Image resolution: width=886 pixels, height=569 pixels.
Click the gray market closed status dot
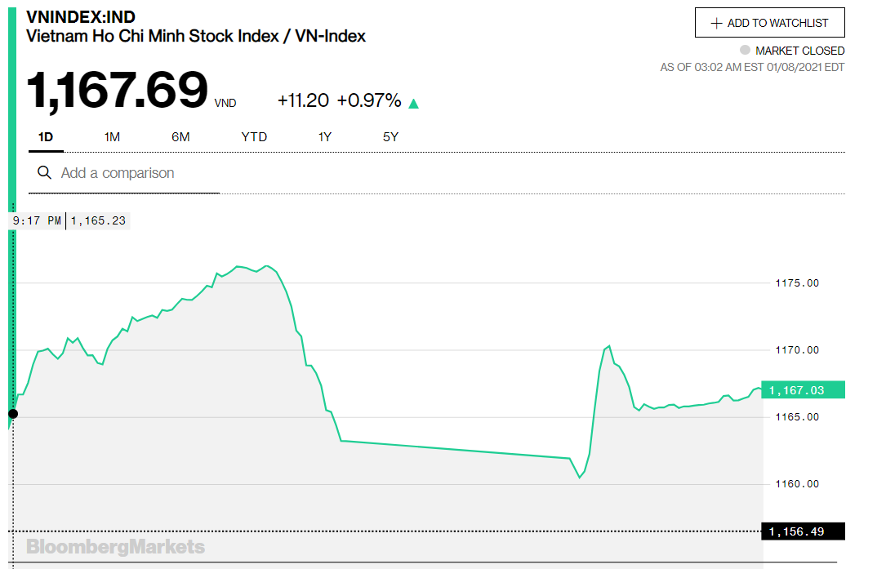pos(745,50)
